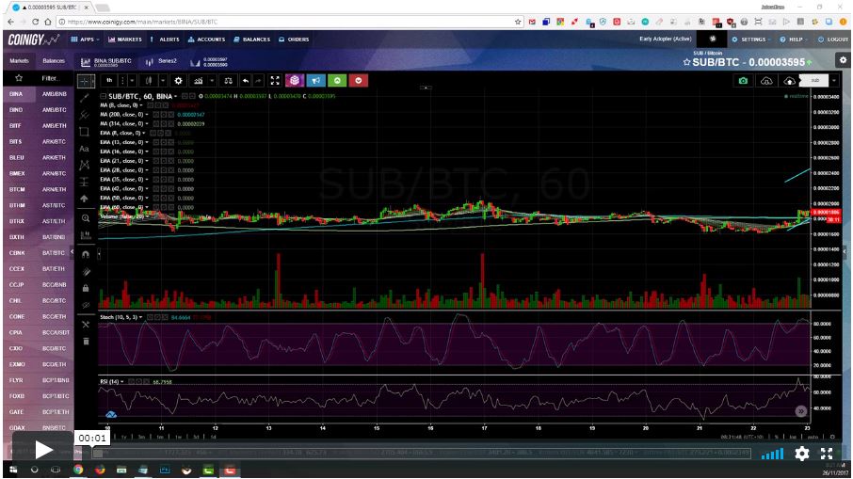Toggle fullscreen chart mode

275,81
